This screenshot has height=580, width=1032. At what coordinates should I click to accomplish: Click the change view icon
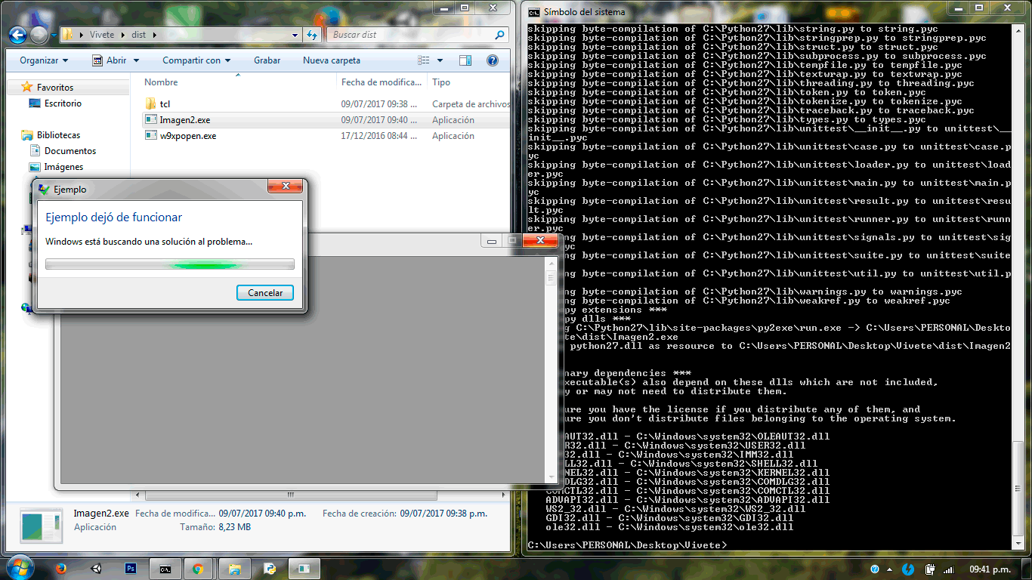[425, 60]
